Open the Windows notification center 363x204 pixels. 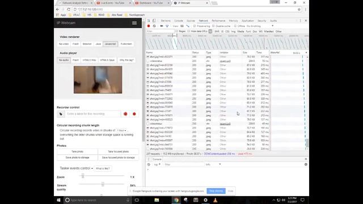(302, 200)
